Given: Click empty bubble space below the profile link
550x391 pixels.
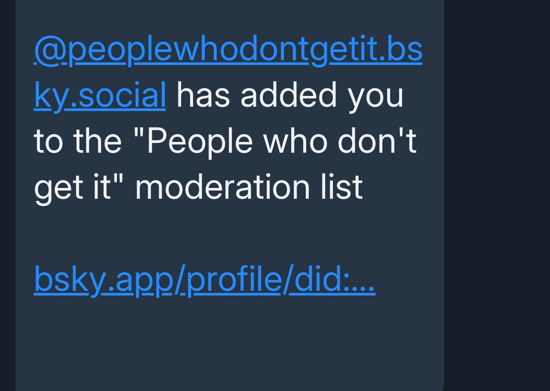Looking at the screenshot, I should pyautogui.click(x=228, y=344).
